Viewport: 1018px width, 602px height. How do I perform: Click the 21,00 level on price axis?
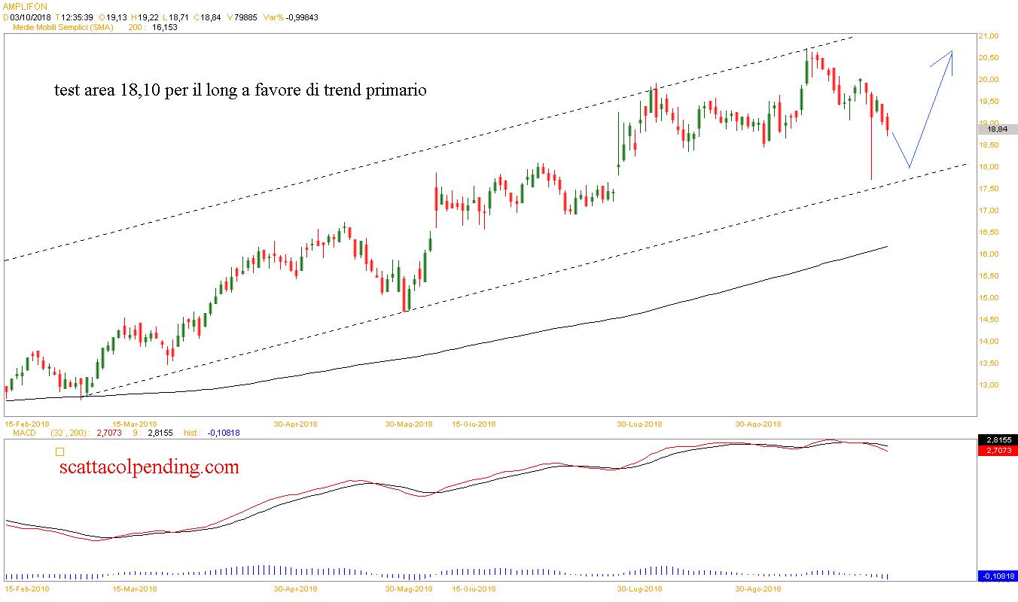tap(988, 36)
